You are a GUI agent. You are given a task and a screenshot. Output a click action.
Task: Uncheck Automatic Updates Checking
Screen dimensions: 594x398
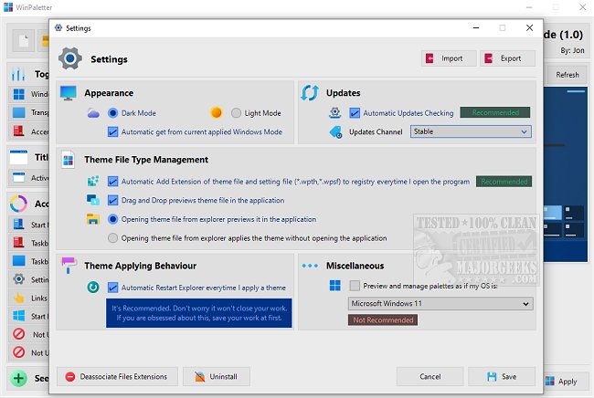(x=355, y=113)
